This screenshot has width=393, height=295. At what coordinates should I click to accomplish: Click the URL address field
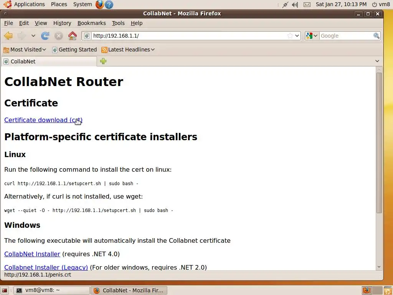tap(189, 36)
